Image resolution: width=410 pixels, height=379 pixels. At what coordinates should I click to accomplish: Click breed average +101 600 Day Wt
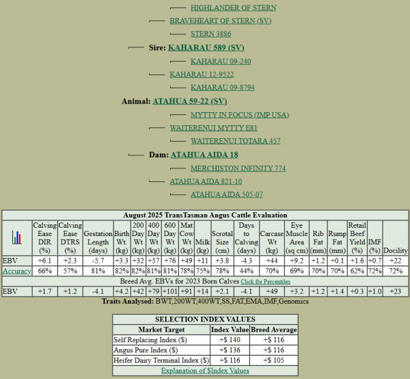(170, 291)
